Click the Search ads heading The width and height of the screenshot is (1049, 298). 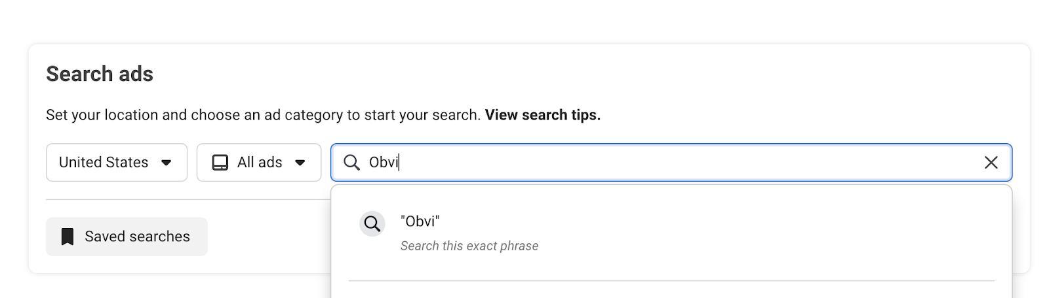point(100,74)
